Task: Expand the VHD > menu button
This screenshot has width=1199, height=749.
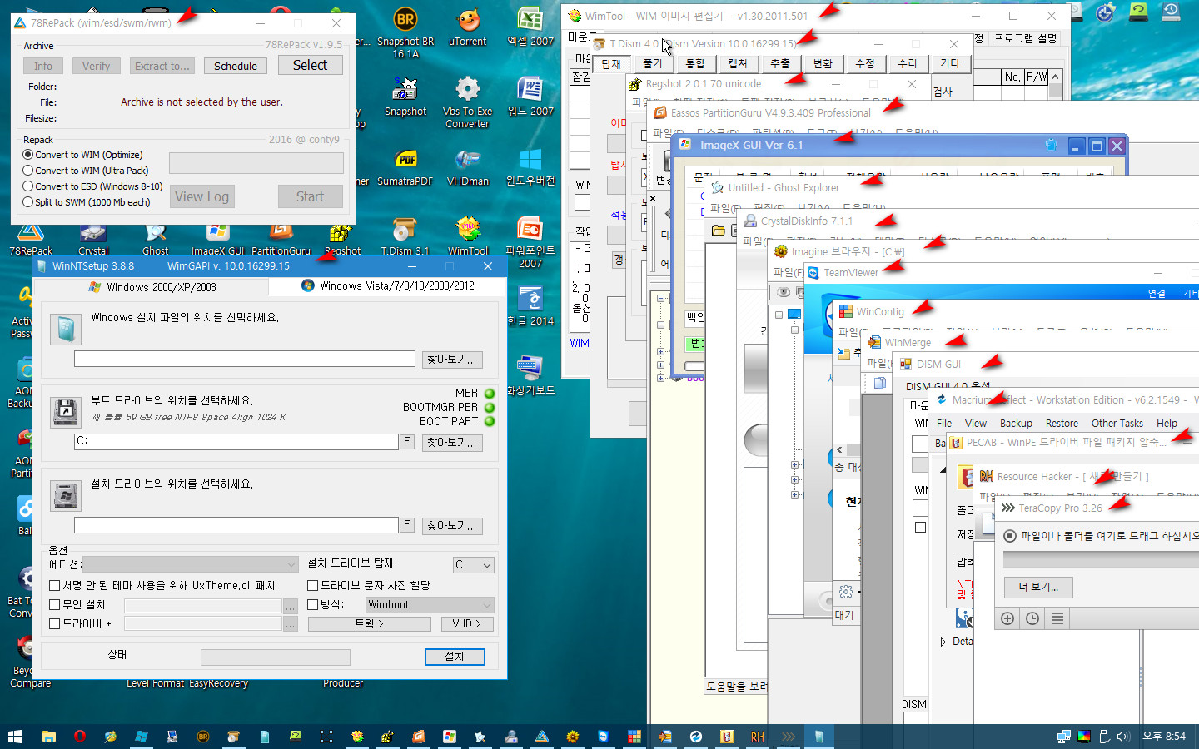Action: (466, 623)
